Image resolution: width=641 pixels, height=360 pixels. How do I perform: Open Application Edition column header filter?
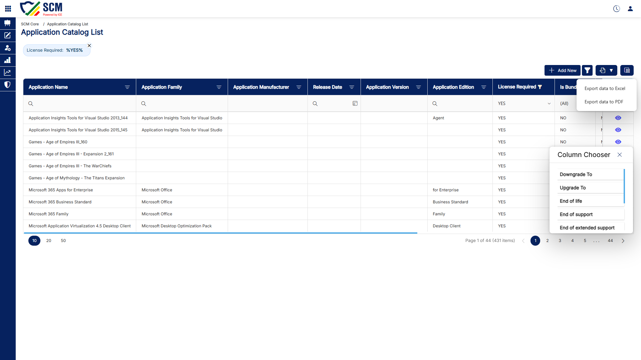point(483,87)
